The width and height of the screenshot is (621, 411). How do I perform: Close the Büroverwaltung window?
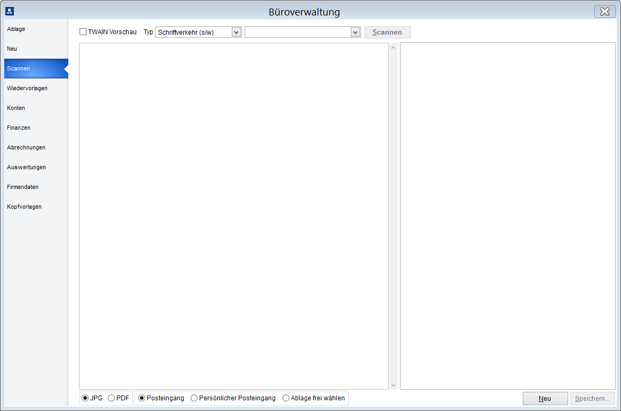604,12
